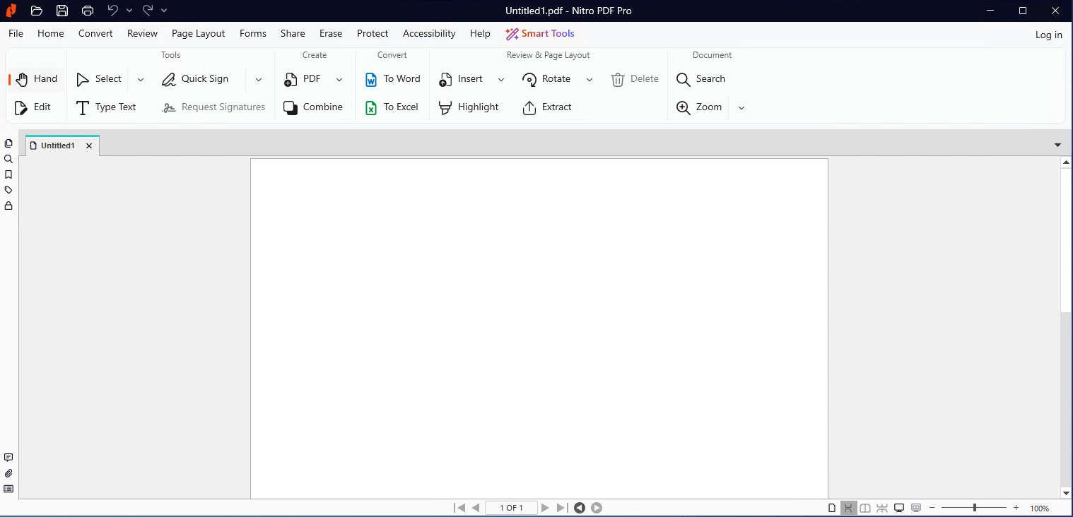Image resolution: width=1073 pixels, height=517 pixels.
Task: Expand the Rotate dropdown arrow
Action: pos(590,80)
